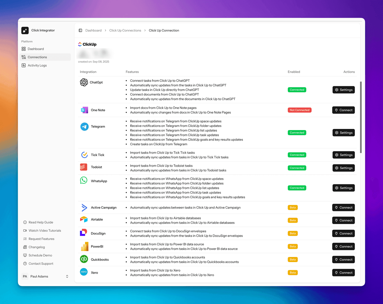This screenshot has height=304, width=383.
Task: Click the Tick Tick integration icon
Action: pos(84,154)
